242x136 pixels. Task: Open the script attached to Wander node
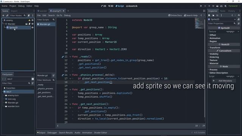[29, 24]
